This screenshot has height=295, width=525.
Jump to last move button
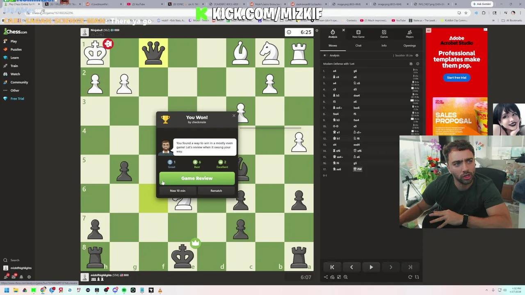(x=410, y=267)
